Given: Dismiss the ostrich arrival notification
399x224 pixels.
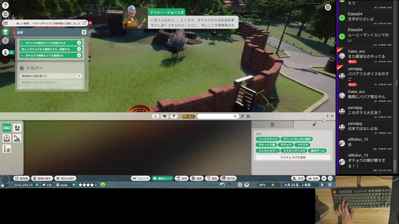Looking at the screenshot, I should click(90, 23).
